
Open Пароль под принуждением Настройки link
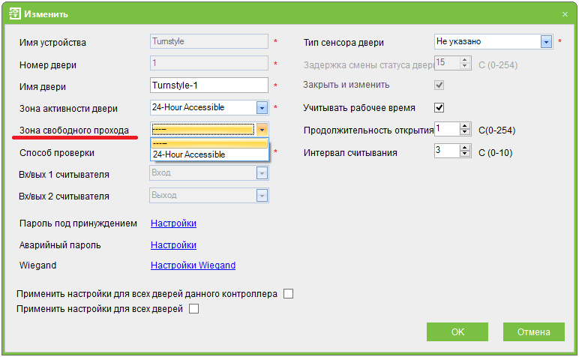(173, 223)
